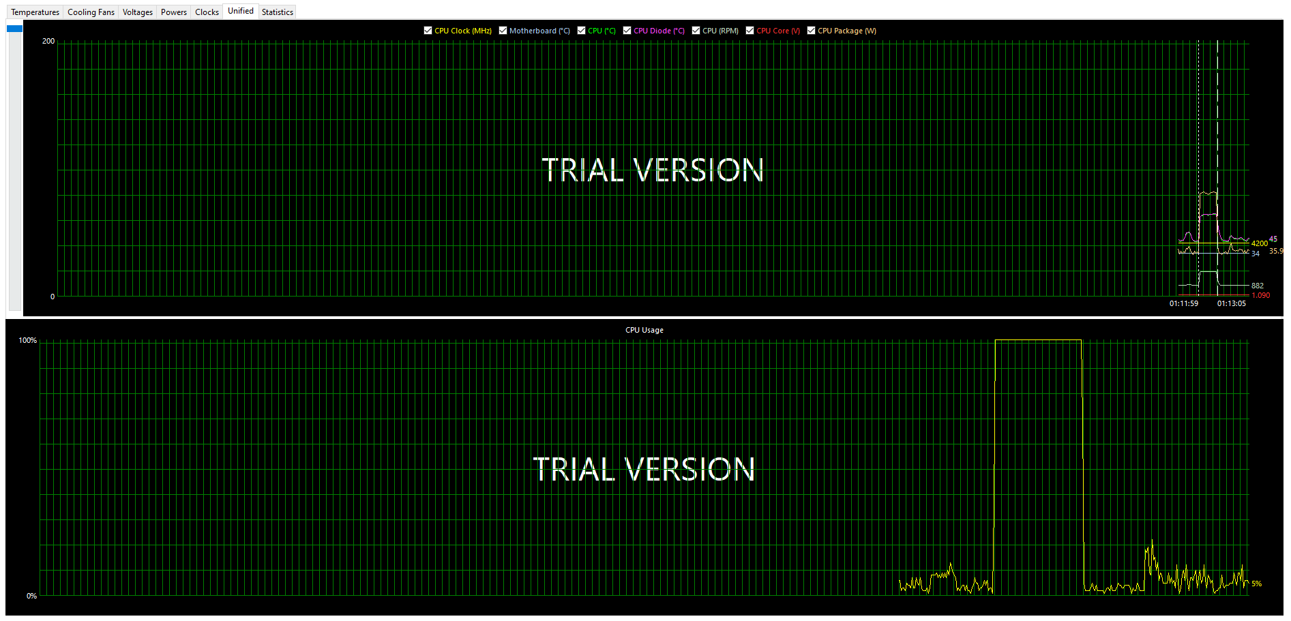
Task: Toggle the CPU (RPM) fan checkbox
Action: tap(696, 31)
